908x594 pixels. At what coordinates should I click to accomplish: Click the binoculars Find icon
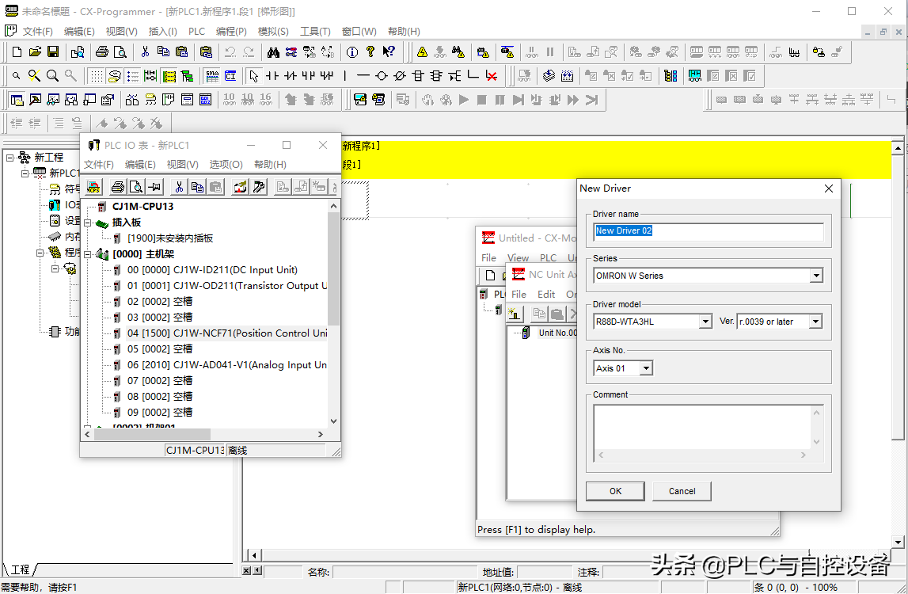coord(273,52)
